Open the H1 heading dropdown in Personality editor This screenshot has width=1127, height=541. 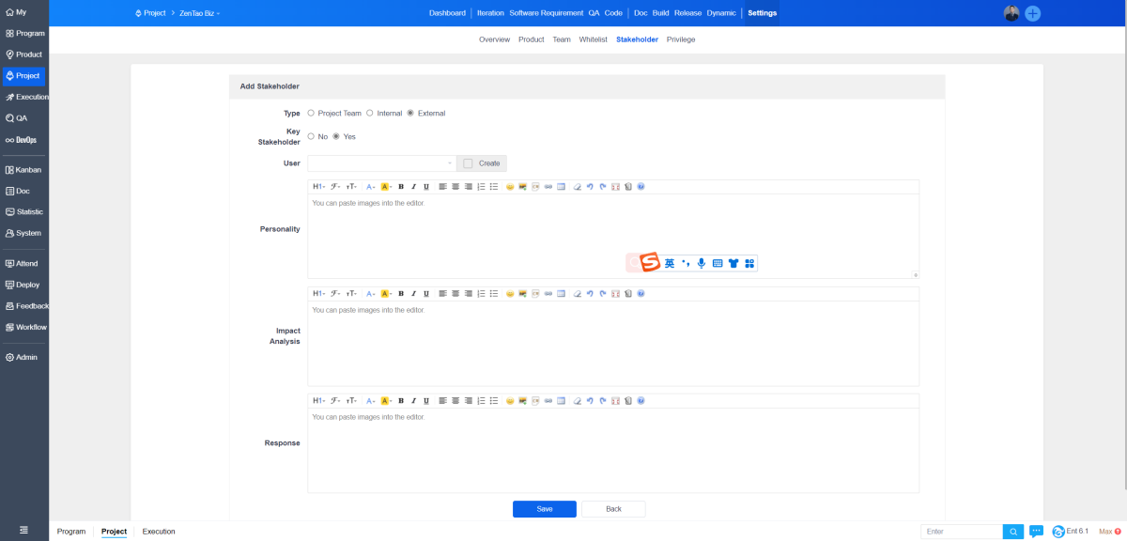click(318, 187)
